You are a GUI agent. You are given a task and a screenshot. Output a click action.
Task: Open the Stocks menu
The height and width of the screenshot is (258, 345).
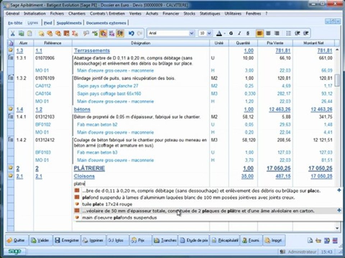coord(189,14)
